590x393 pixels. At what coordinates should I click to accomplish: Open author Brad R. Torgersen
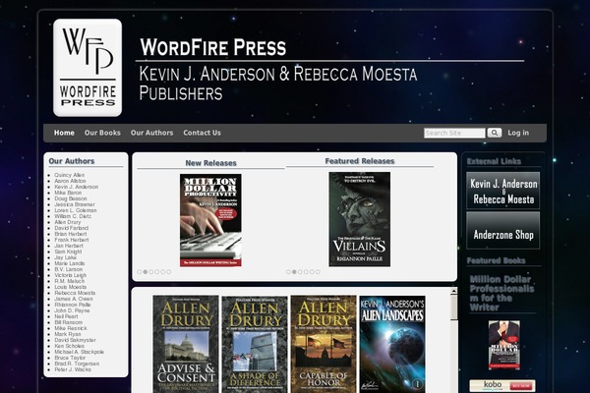click(77, 364)
